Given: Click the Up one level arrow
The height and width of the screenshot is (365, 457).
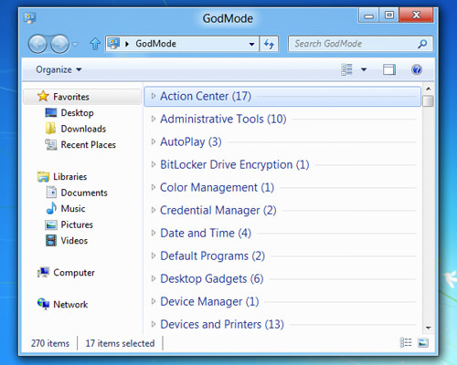Looking at the screenshot, I should 95,44.
